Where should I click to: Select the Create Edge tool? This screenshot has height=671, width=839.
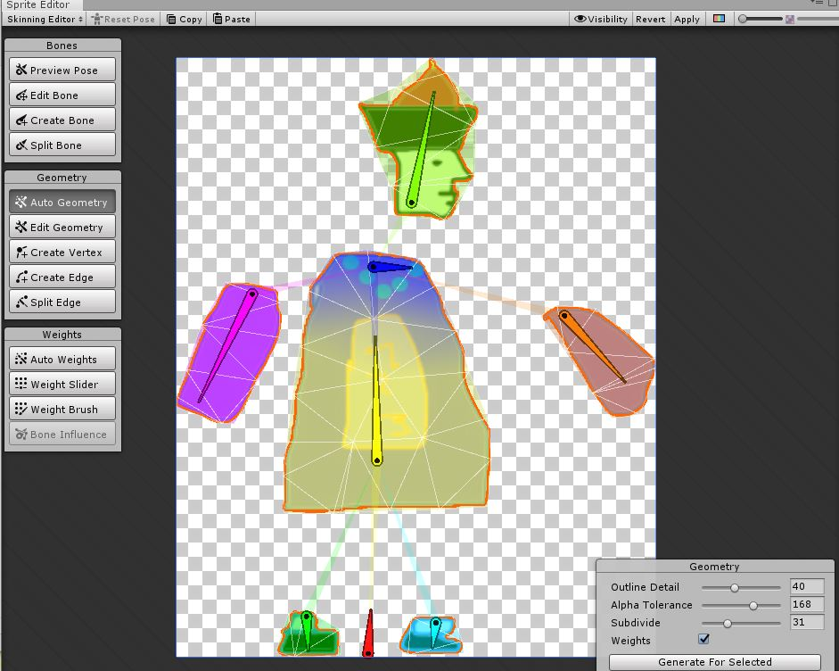coord(62,277)
